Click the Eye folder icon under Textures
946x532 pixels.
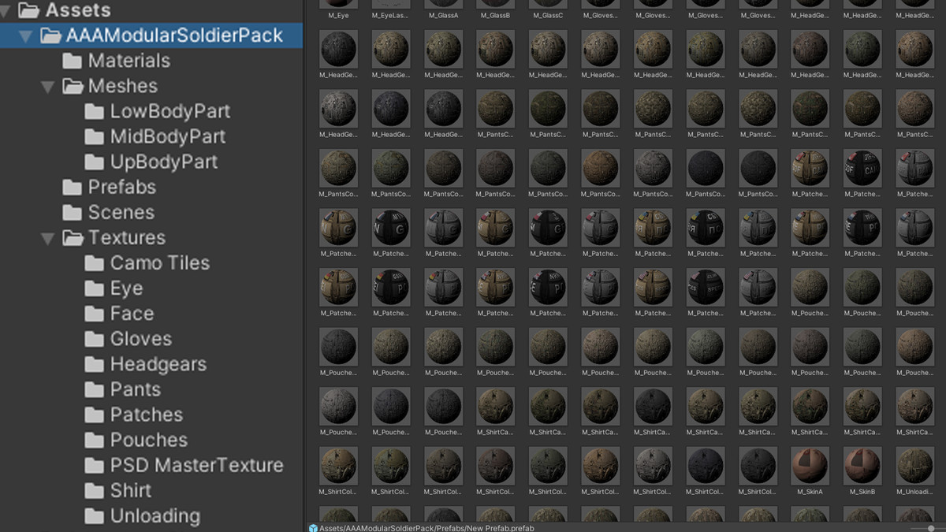click(95, 288)
